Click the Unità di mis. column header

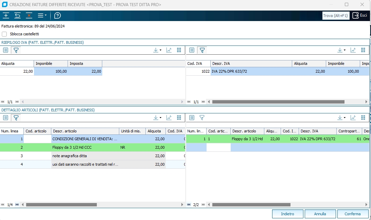click(x=132, y=131)
